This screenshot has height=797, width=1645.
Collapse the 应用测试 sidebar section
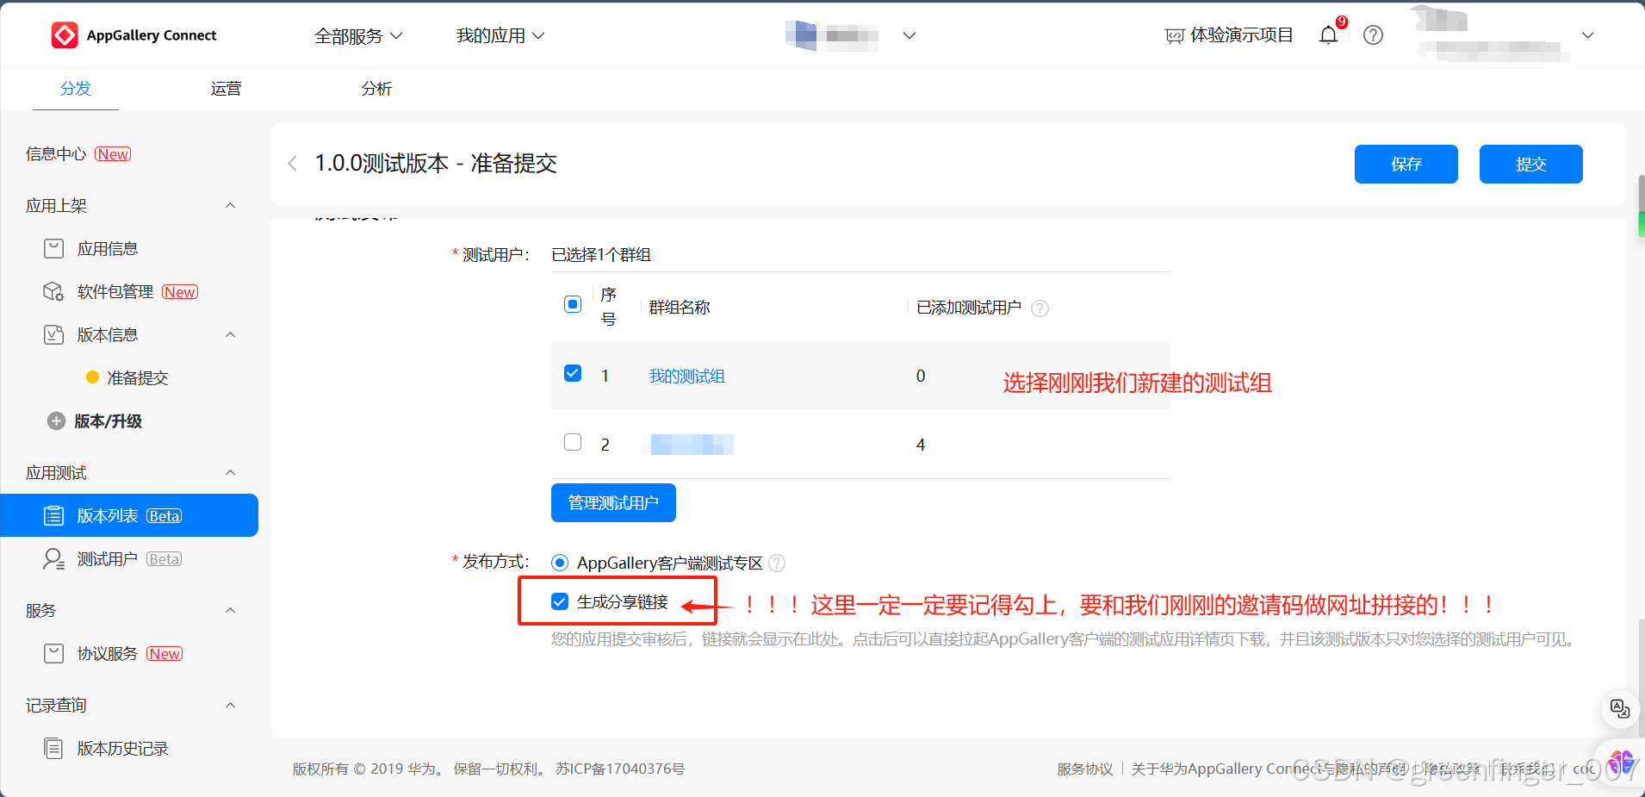pos(230,472)
